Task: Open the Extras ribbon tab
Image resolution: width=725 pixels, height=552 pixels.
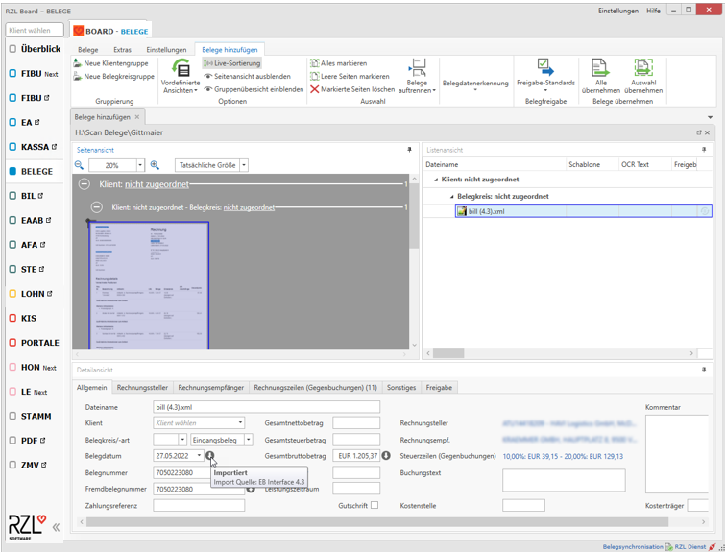Action: 122,50
